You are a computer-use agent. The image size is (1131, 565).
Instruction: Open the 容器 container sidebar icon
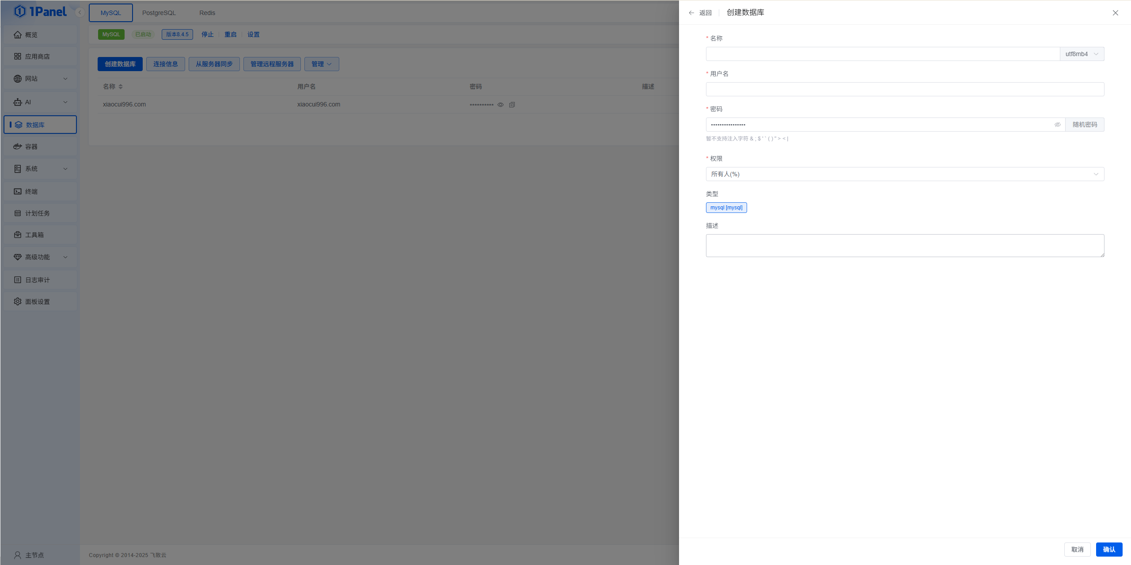(18, 146)
